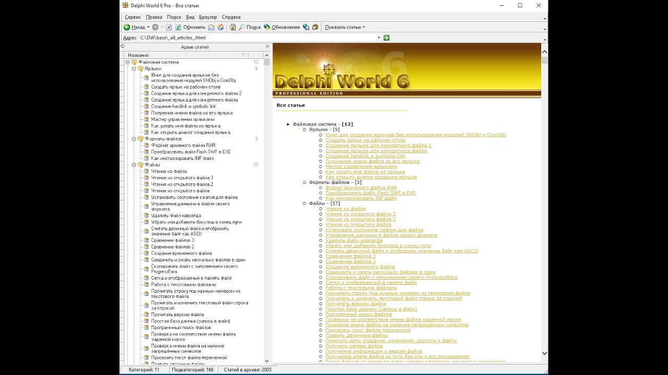Click article icon of Прочитать версию файла
Screen dimensions: 668x375
coord(147,315)
